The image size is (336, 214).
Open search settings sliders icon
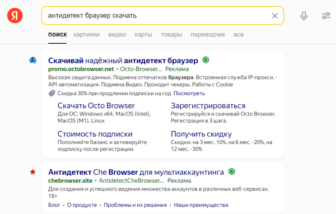click(x=326, y=16)
